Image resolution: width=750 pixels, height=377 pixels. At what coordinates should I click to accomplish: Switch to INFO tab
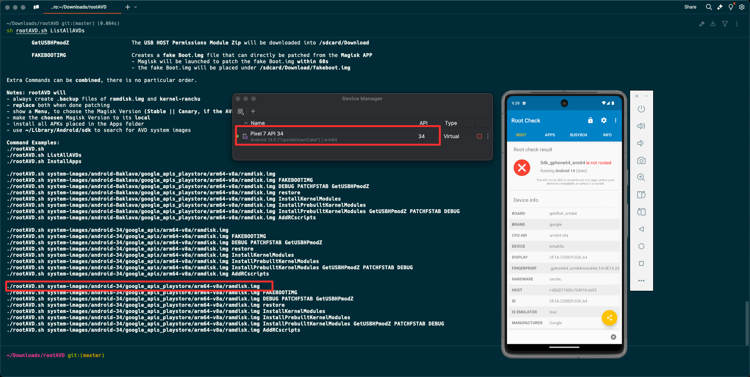pyautogui.click(x=607, y=135)
